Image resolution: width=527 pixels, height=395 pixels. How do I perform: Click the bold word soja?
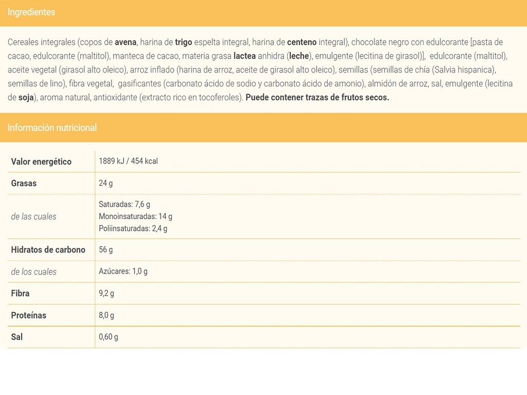tap(26, 98)
